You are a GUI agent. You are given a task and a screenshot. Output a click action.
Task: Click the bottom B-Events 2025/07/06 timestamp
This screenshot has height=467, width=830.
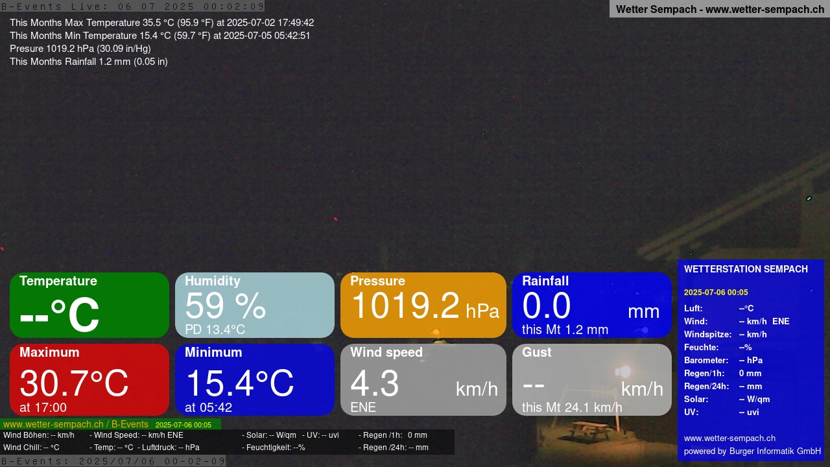click(x=113, y=461)
